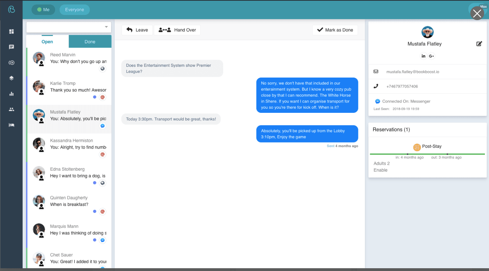
Task: Switch to the Everyone conversation filter
Action: point(75,10)
